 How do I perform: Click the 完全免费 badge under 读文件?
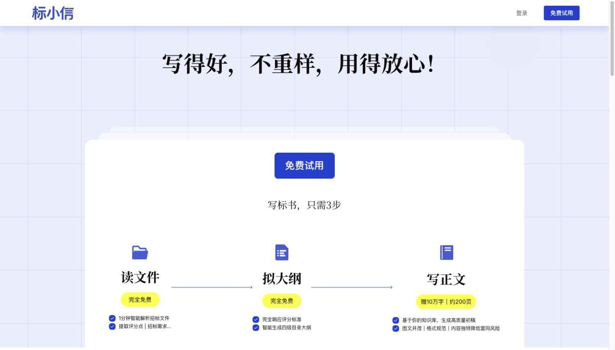[140, 300]
